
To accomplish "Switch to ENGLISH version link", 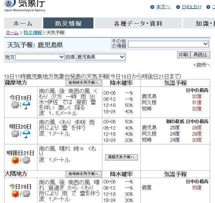I will (x=191, y=7).
